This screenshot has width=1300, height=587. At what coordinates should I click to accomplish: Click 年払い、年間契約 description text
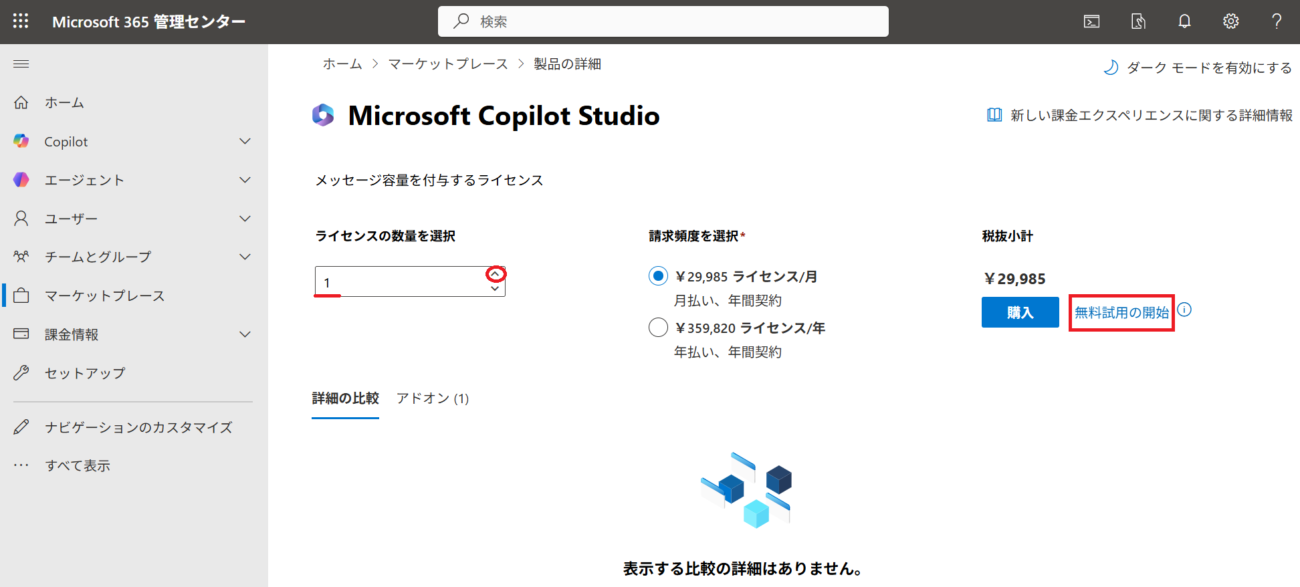coord(728,352)
